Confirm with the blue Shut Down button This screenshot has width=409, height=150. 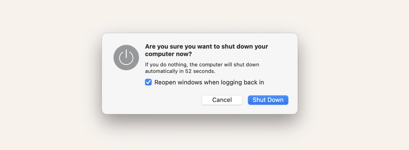tap(268, 100)
